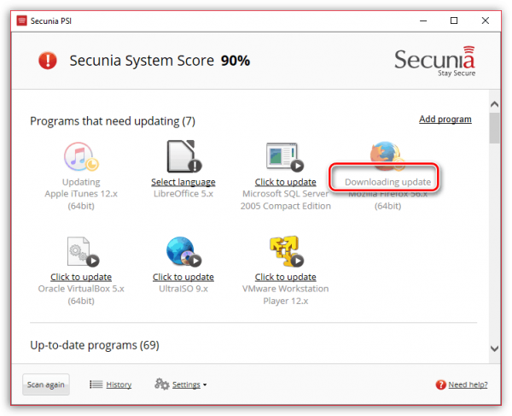The width and height of the screenshot is (512, 416).
Task: Click the Oracle VirtualBox program icon
Action: [x=81, y=251]
